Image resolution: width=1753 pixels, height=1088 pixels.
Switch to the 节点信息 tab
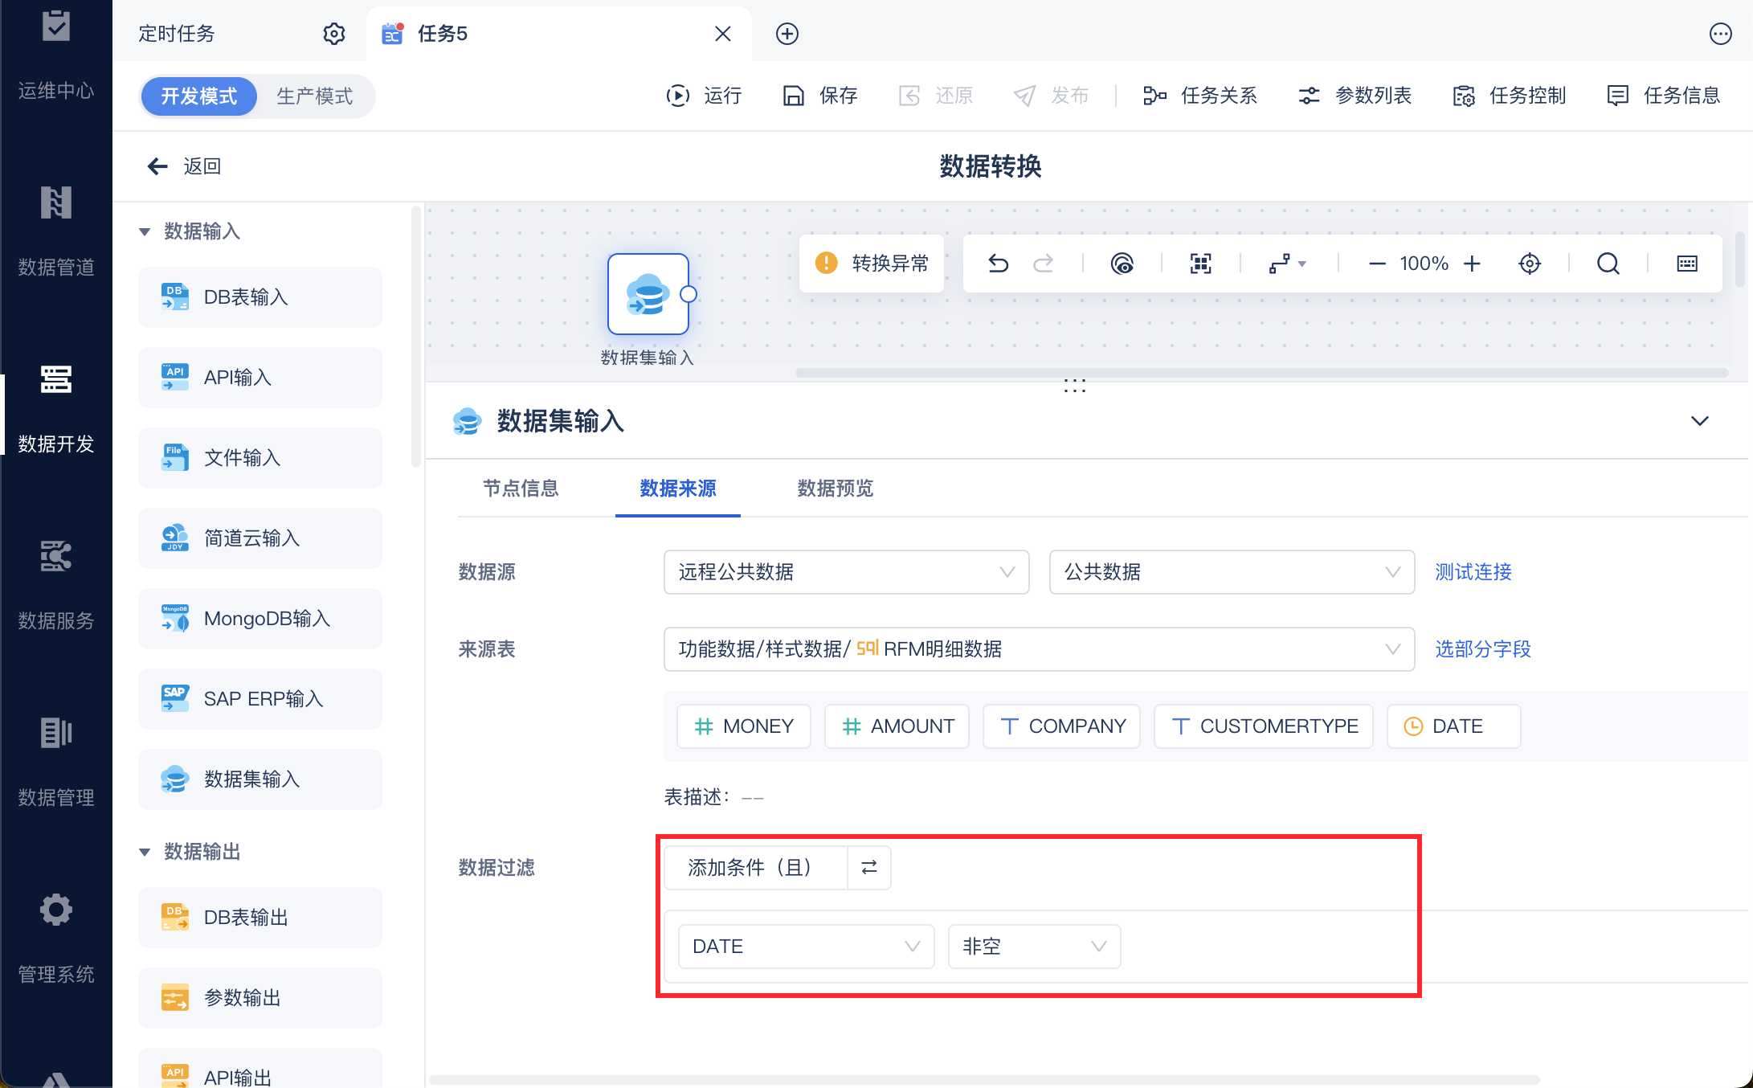coord(521,489)
